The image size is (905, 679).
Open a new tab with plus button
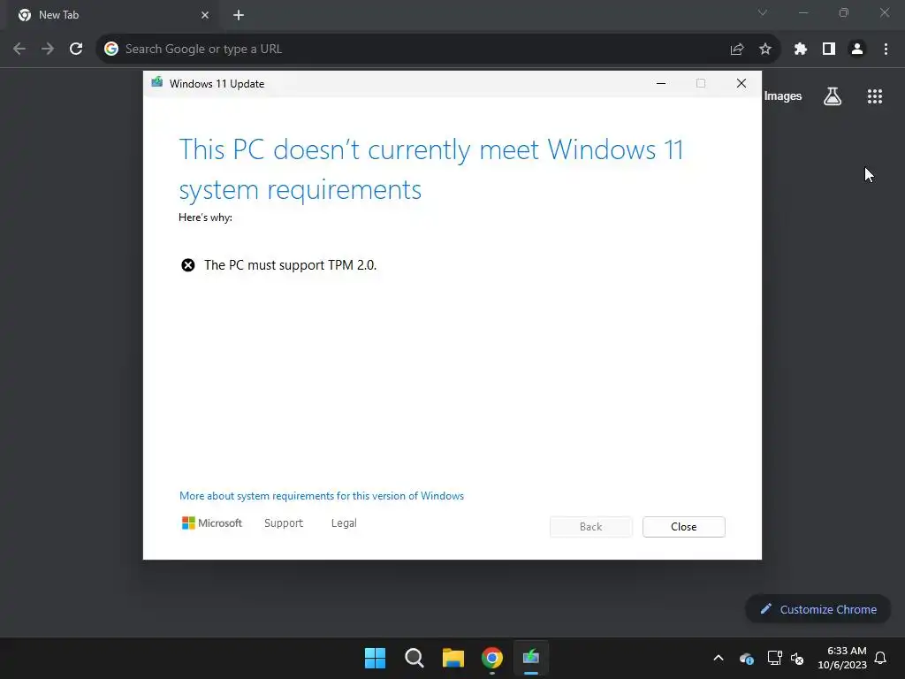point(239,15)
